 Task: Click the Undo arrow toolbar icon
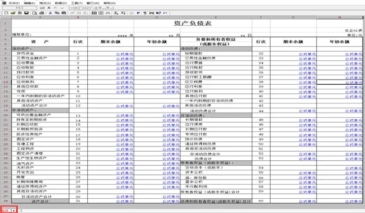tap(165, 13)
